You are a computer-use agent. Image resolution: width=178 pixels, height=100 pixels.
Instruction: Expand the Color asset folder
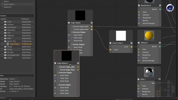(2, 22)
